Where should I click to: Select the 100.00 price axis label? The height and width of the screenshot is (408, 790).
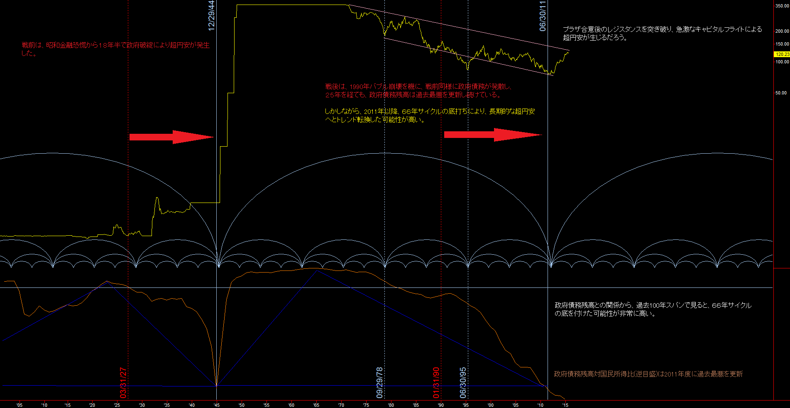782,62
